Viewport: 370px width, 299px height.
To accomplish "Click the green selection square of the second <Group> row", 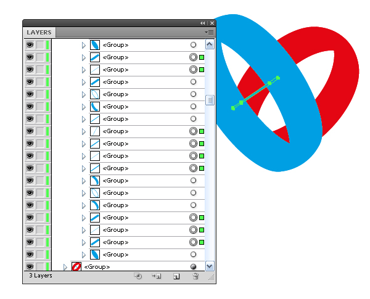I will pos(202,57).
